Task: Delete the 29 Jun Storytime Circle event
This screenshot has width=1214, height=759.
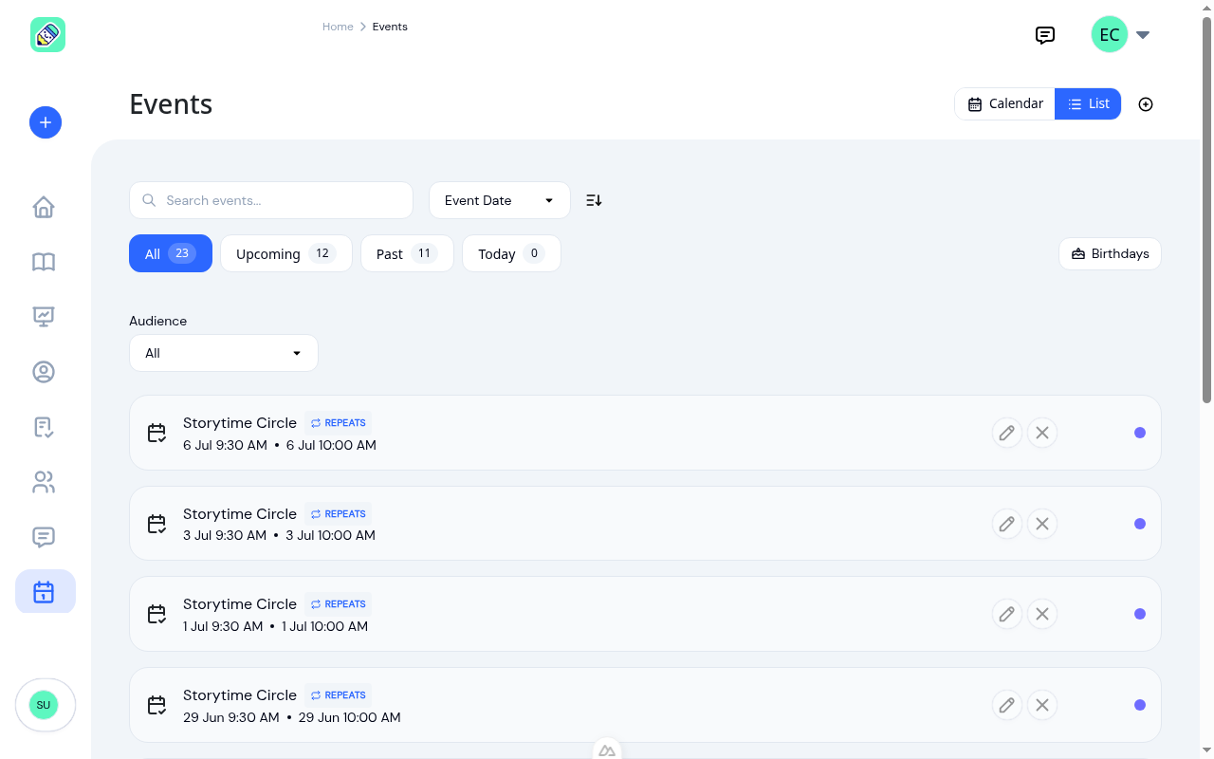Action: click(1042, 705)
